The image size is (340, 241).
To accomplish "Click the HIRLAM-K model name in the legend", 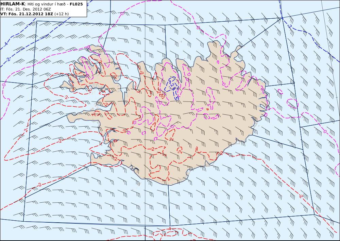I will 13,4.
